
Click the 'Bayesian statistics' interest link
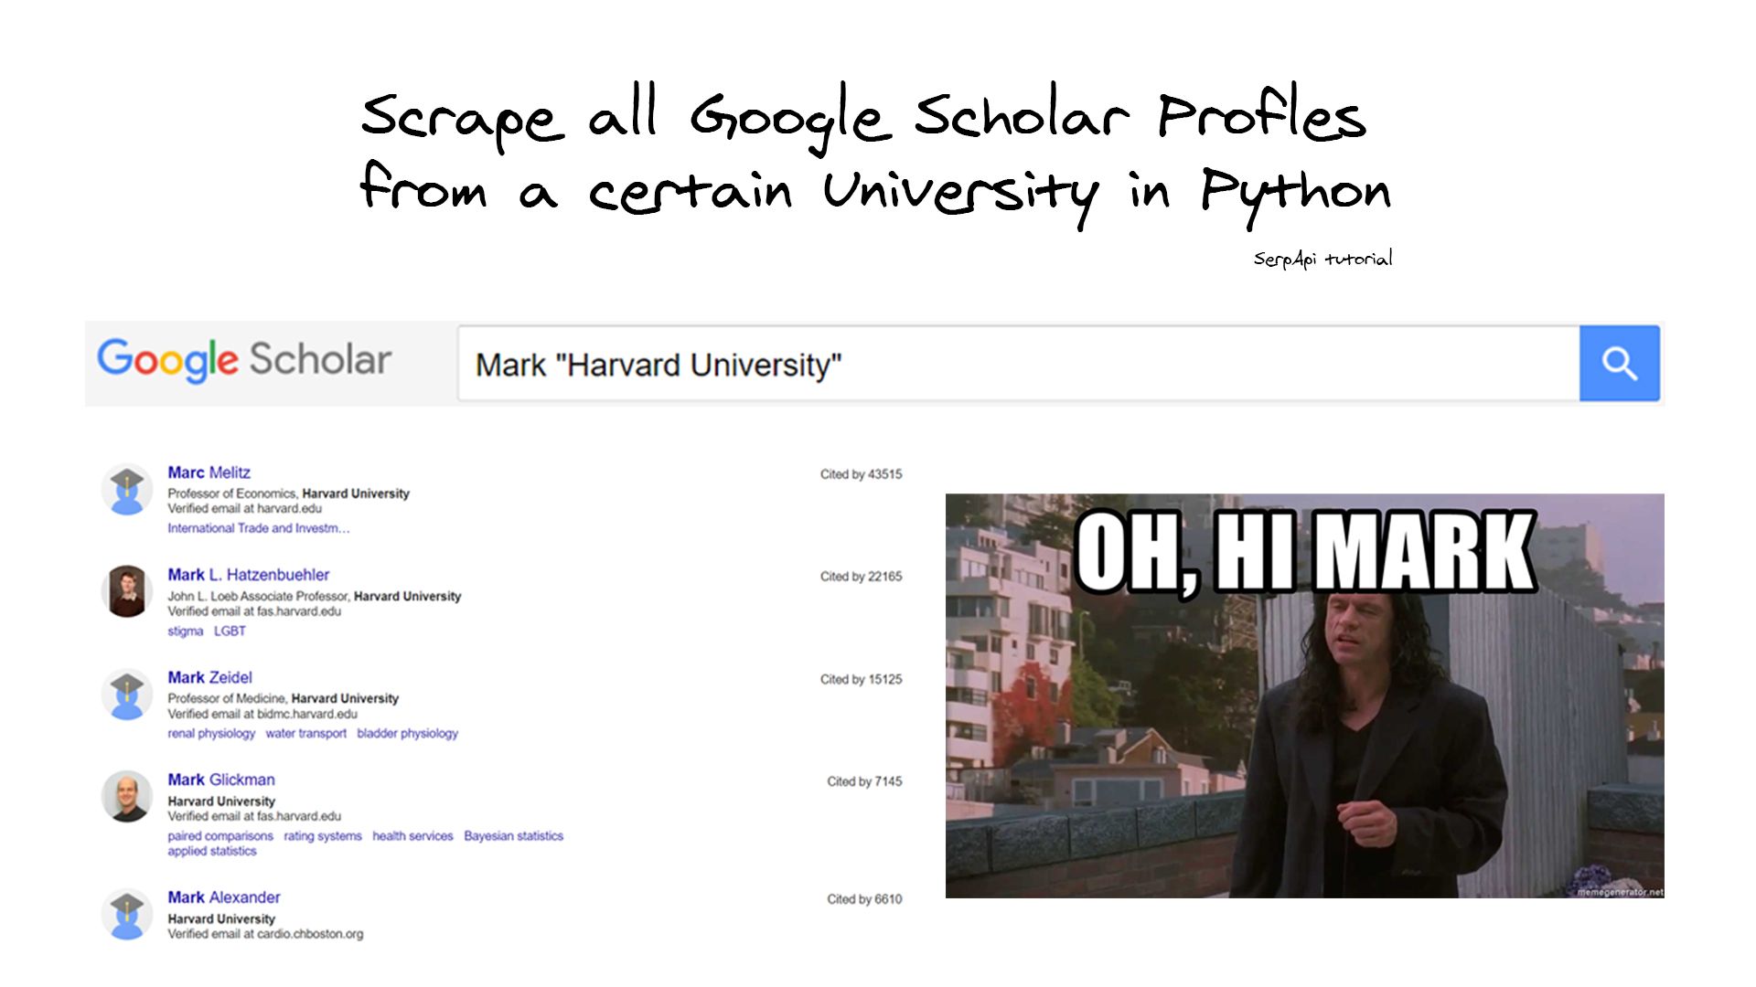point(513,835)
